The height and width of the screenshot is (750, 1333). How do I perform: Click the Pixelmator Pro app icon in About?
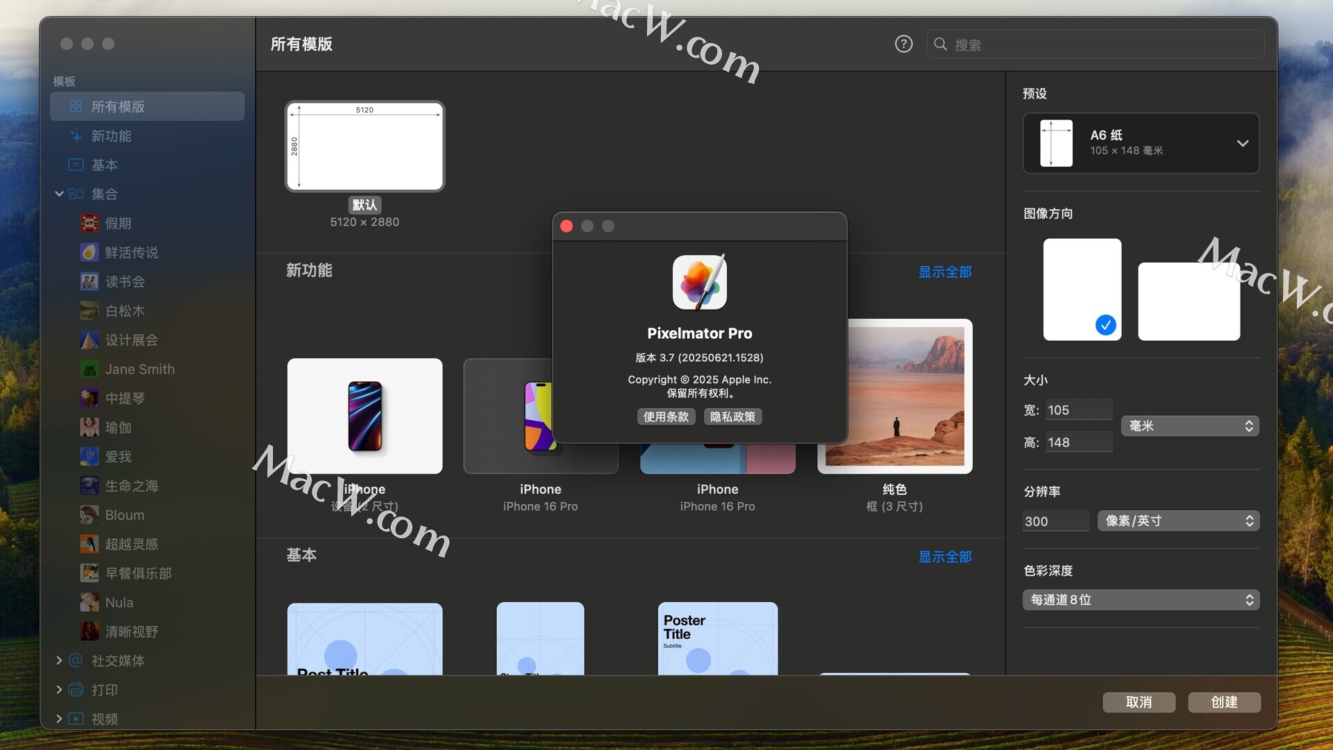(700, 282)
